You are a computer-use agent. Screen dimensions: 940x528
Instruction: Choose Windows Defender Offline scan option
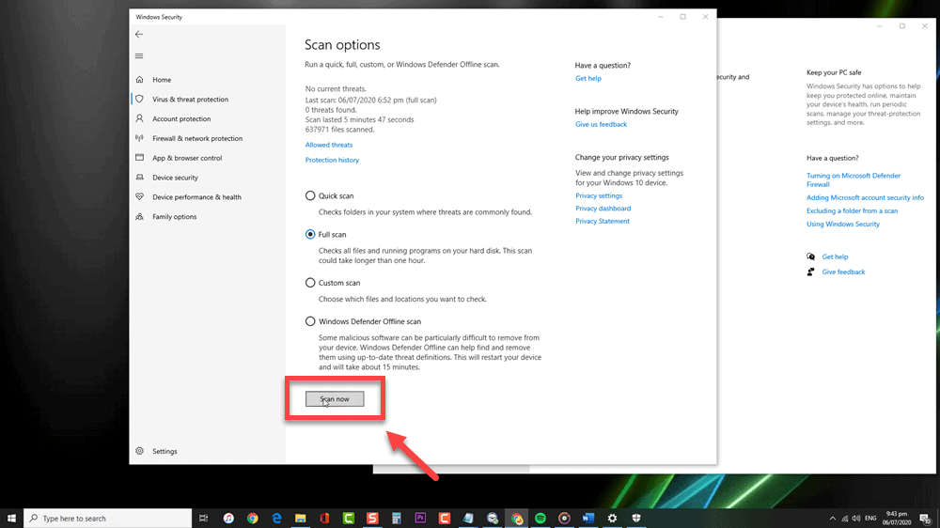[x=310, y=321]
